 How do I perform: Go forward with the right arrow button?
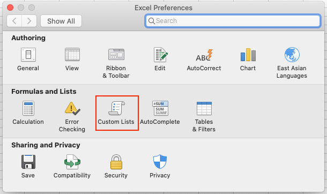[x=29, y=21]
